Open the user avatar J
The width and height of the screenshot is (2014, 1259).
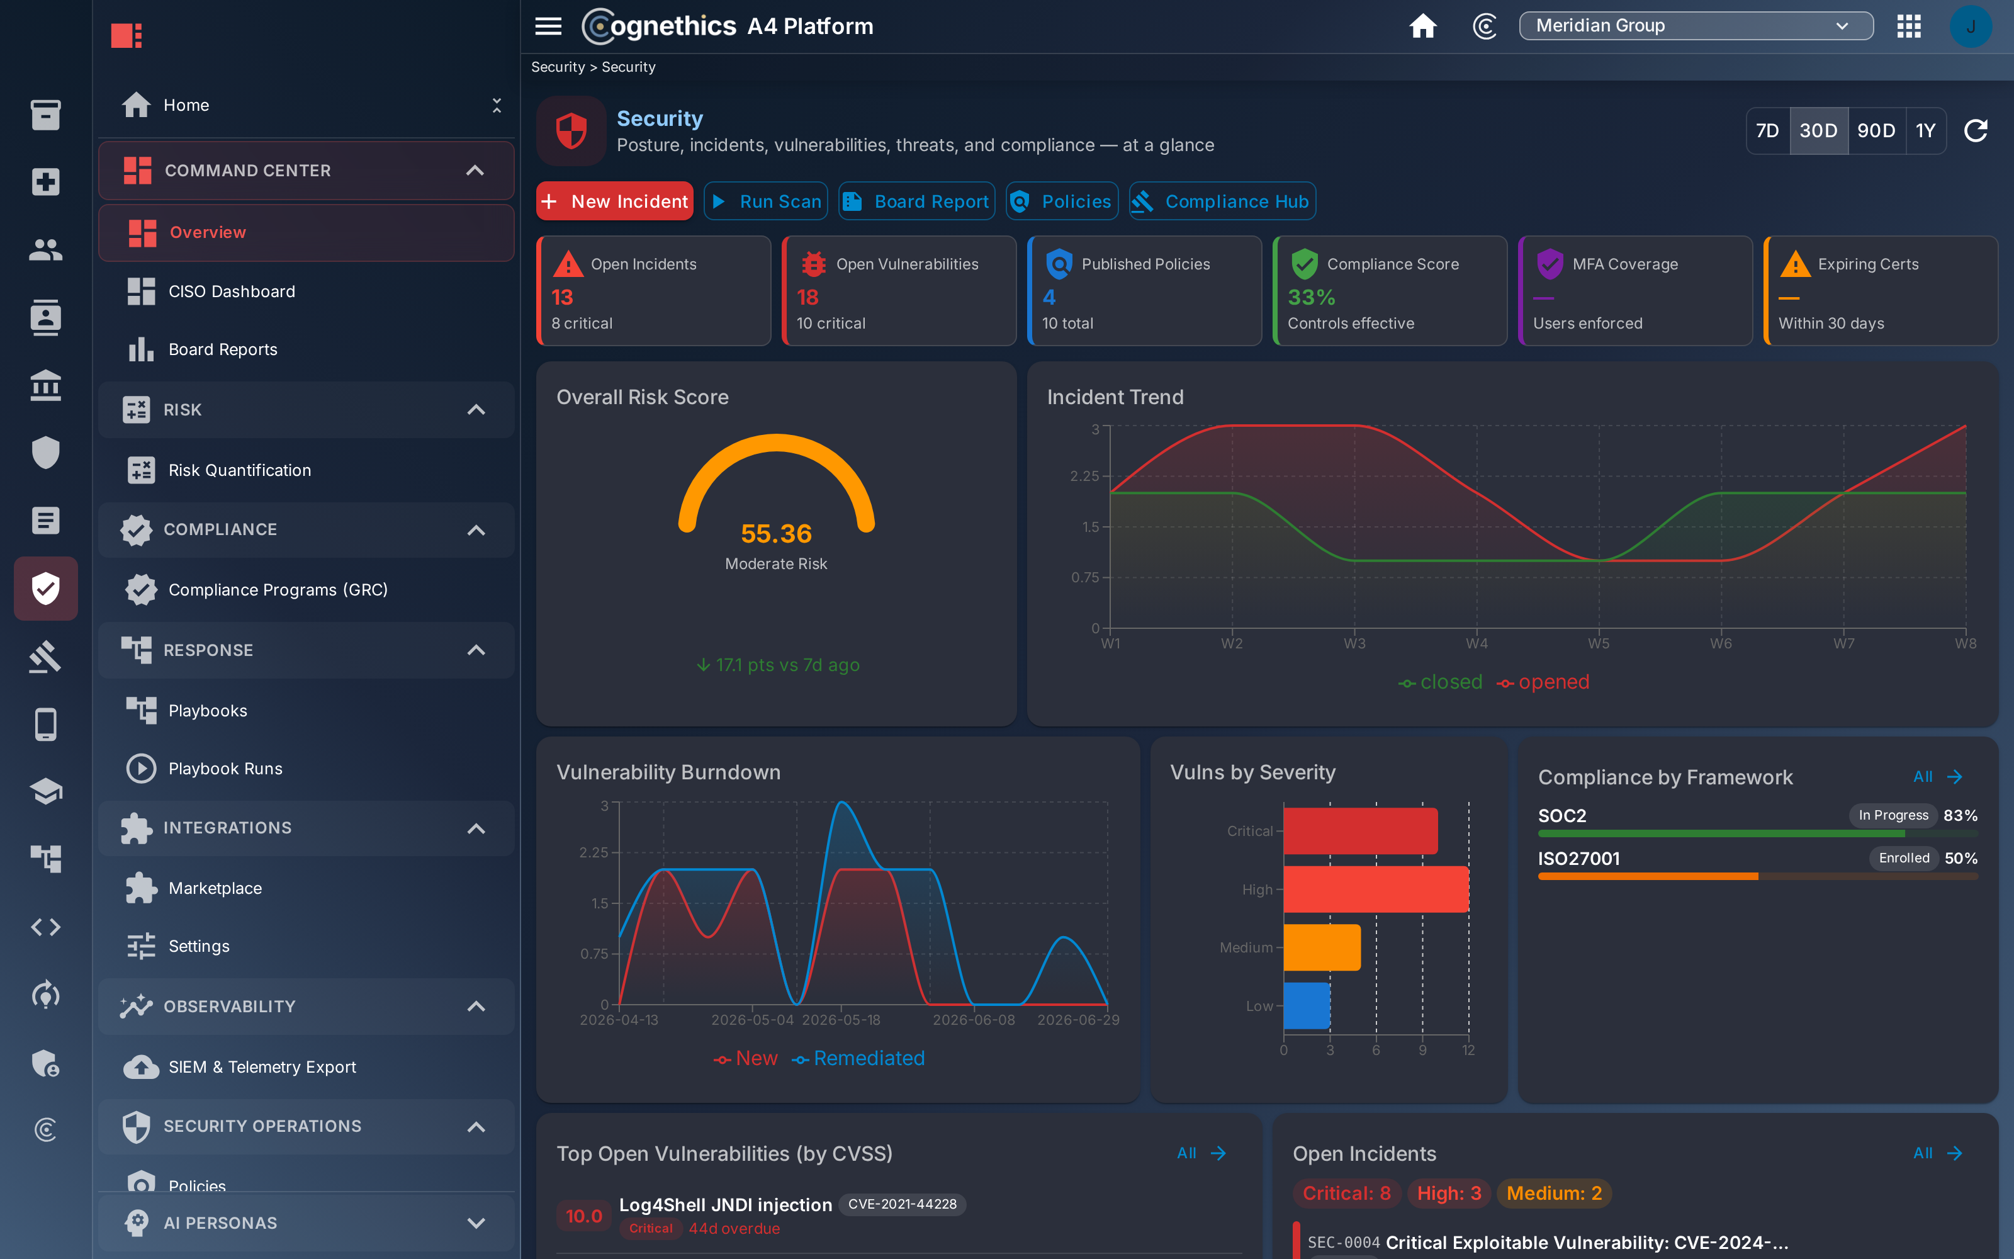coord(1970,26)
